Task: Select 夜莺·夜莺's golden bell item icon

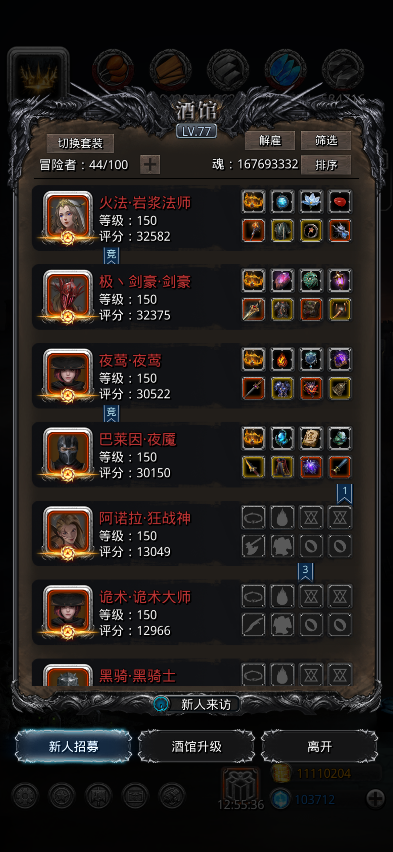Action: (340, 388)
